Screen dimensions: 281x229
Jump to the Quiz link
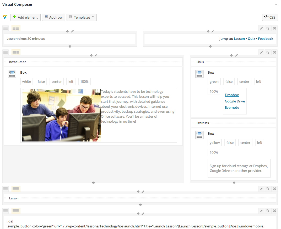(251, 39)
